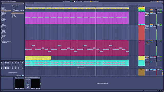Viewport: 164px width, 92px height.
Task: Click the Gain knob in device
Action: point(28,83)
